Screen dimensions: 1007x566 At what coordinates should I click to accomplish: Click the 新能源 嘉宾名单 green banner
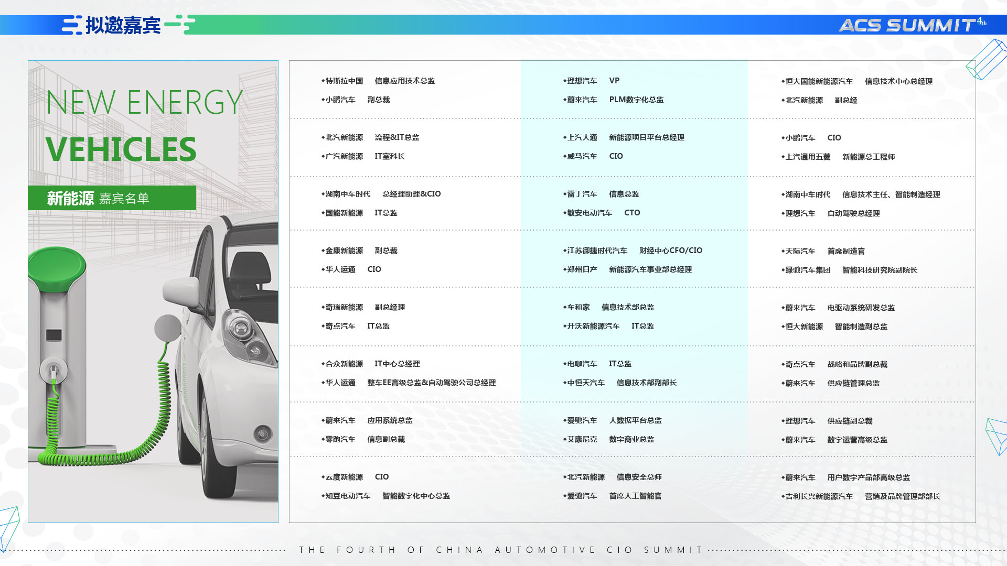(x=112, y=198)
